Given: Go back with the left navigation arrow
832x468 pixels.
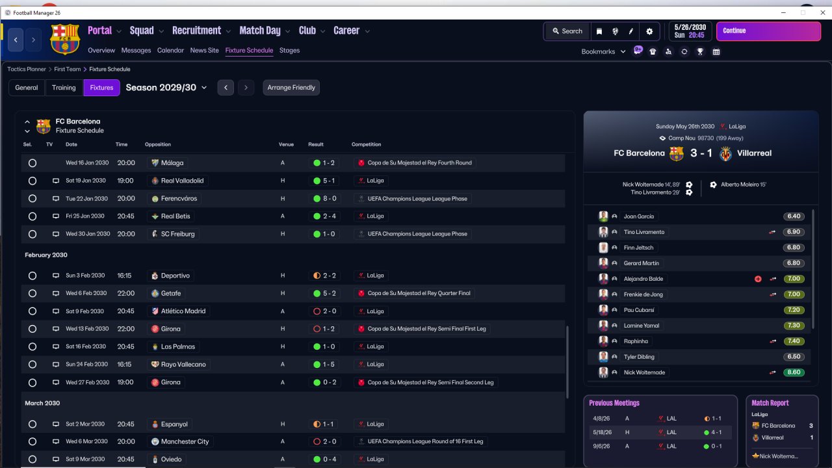Looking at the screenshot, I should click(16, 40).
